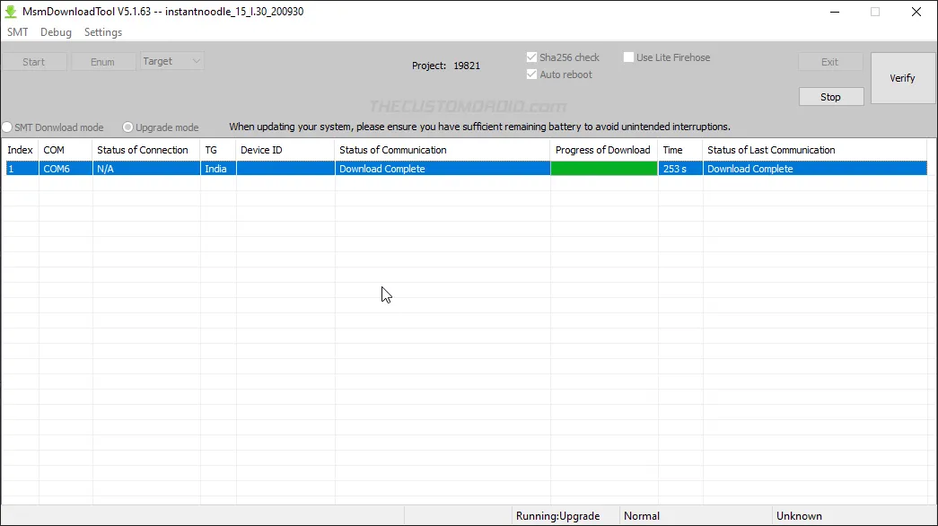Enable the Use Lite Firehose checkbox
Screen dimensions: 938x526
[629, 57]
